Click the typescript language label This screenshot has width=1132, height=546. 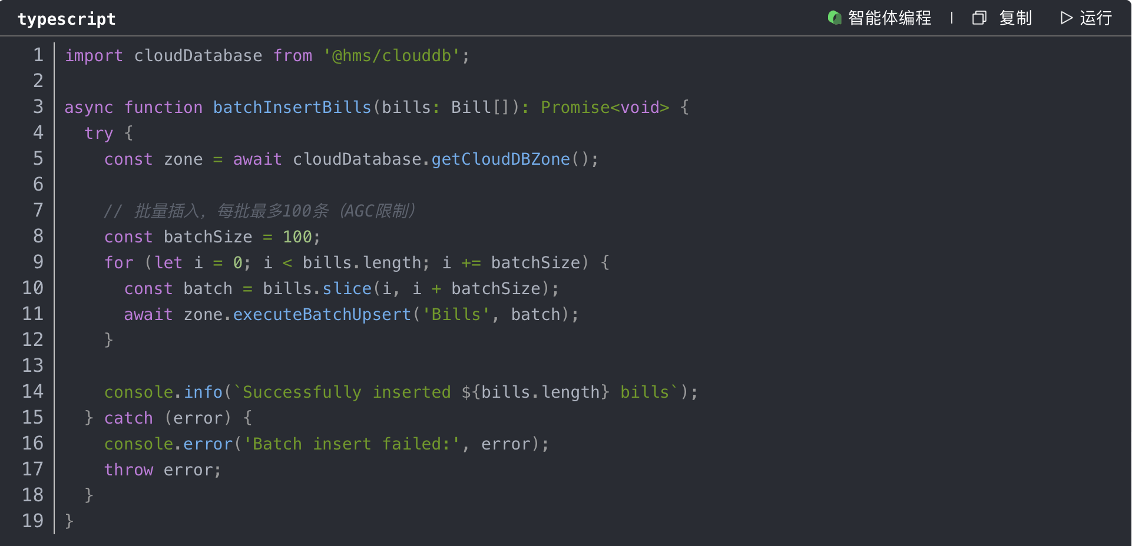click(67, 19)
